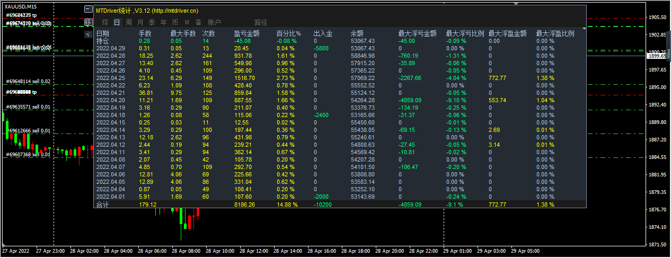Click the small triangle at the table's right edge
The height and width of the screenshot is (258, 671).
(585, 28)
